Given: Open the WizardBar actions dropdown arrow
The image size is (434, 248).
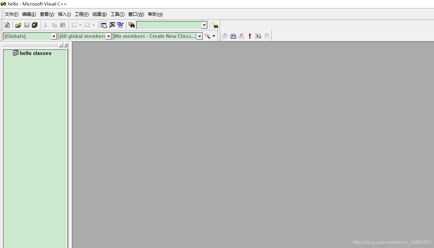Looking at the screenshot, I should pos(214,36).
